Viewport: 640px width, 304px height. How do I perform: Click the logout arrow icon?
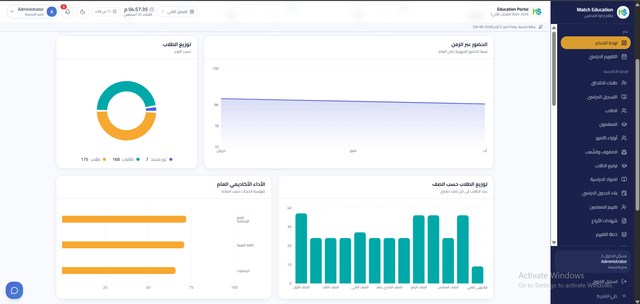point(624,282)
